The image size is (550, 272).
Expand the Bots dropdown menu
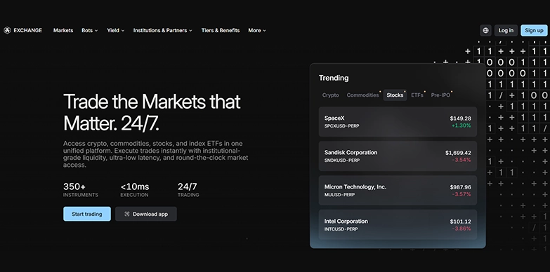(x=89, y=30)
